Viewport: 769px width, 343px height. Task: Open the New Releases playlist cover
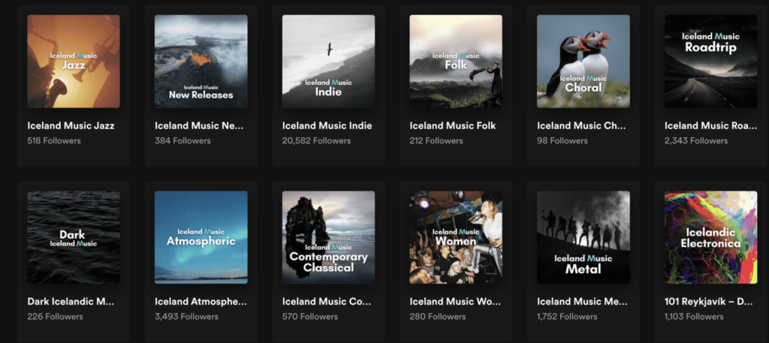[201, 62]
